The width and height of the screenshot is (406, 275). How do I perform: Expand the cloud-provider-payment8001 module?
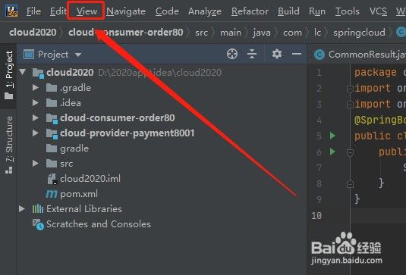tap(36, 133)
